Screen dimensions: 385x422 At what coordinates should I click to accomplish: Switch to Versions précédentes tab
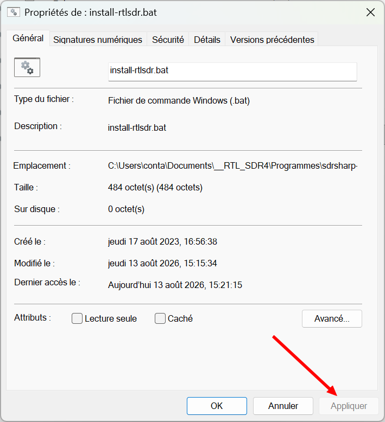(x=272, y=40)
